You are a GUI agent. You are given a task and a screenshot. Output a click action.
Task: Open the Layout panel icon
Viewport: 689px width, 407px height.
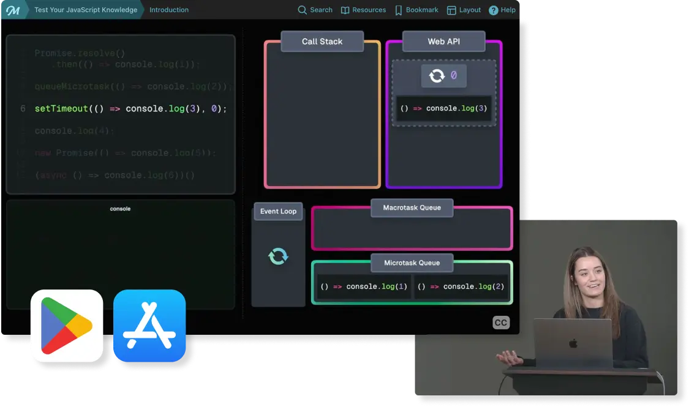(451, 10)
